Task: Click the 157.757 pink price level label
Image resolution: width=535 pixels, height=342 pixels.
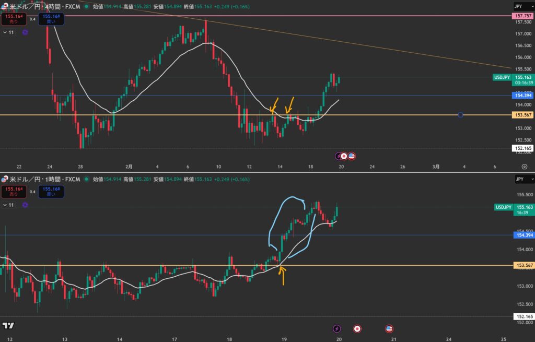Action: coord(522,16)
